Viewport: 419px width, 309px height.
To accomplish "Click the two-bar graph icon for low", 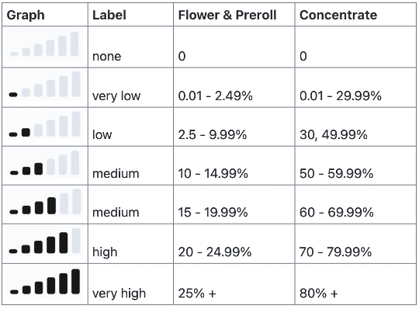I will click(45, 124).
